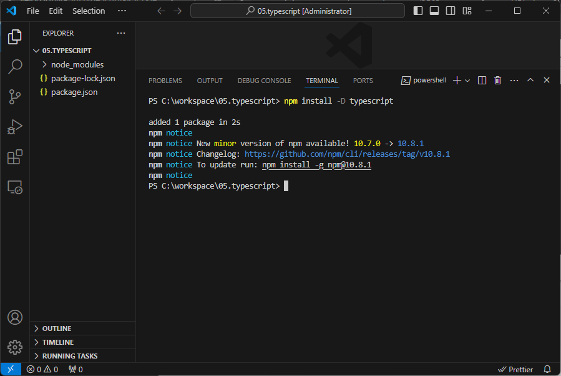The width and height of the screenshot is (561, 376).
Task: Switch to the OUTPUT tab
Action: click(210, 81)
